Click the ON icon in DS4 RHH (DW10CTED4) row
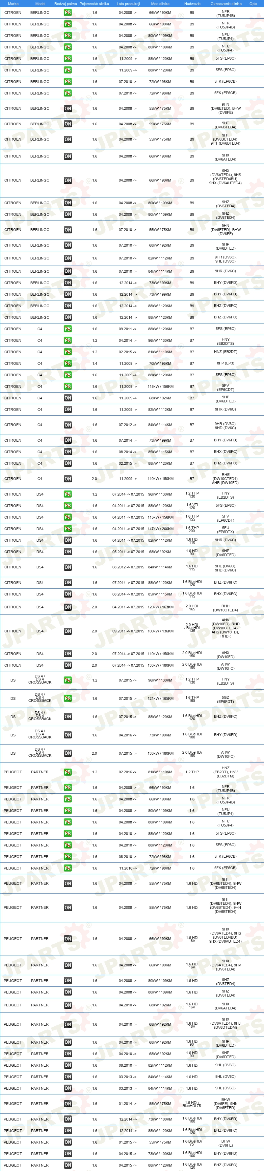The width and height of the screenshot is (264, 1171). [68, 607]
